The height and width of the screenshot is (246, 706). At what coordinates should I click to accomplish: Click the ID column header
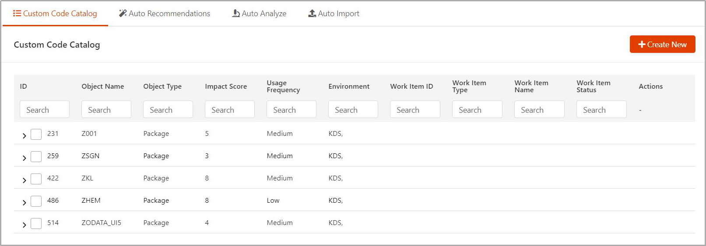pyautogui.click(x=24, y=87)
